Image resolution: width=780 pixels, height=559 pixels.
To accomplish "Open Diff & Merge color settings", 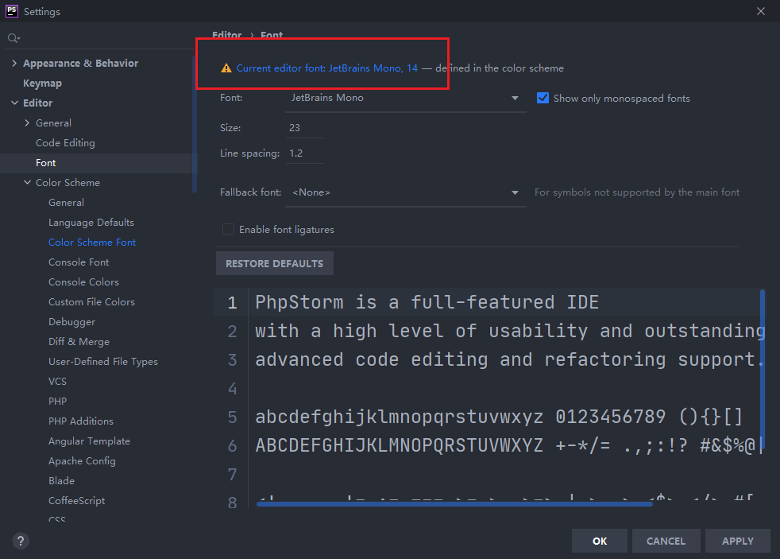I will (79, 342).
